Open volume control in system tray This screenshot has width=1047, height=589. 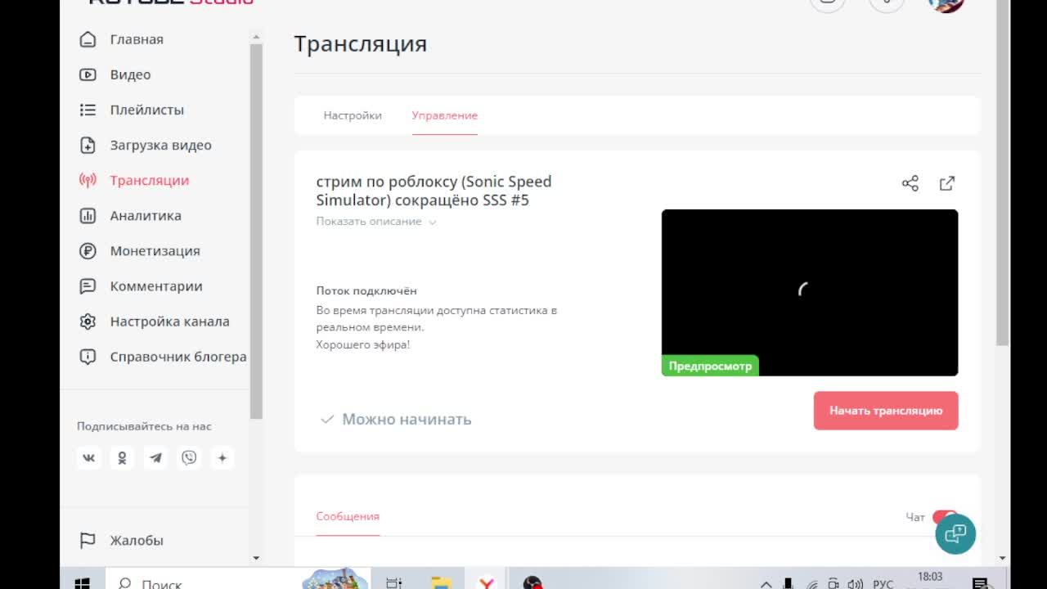tap(855, 584)
